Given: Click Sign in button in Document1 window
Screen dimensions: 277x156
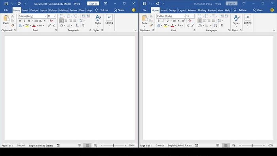Looking at the screenshot, I should [x=93, y=4].
